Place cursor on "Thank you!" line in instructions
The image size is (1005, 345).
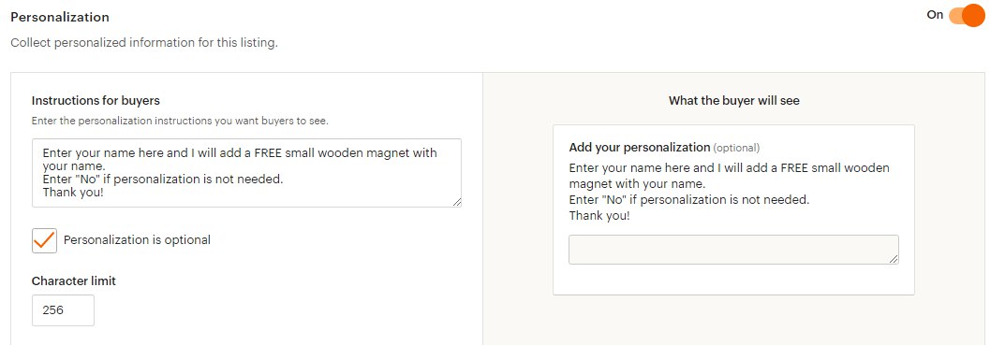(x=72, y=192)
